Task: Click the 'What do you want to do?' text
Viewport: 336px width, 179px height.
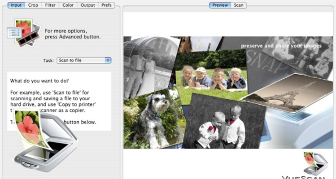Action: point(39,81)
